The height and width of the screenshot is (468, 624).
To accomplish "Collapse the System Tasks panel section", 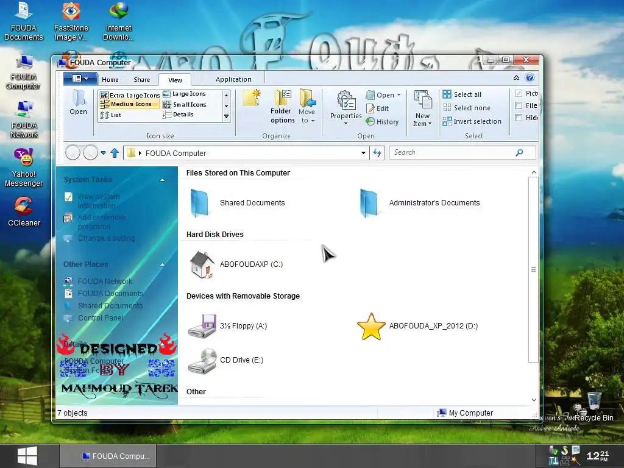I will coord(162,180).
